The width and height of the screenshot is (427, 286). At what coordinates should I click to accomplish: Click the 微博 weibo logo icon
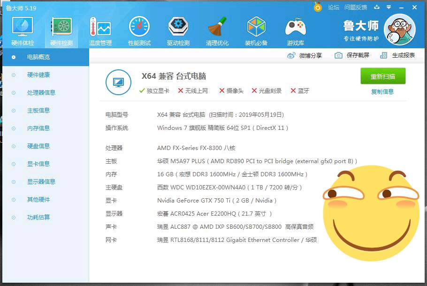coord(291,55)
